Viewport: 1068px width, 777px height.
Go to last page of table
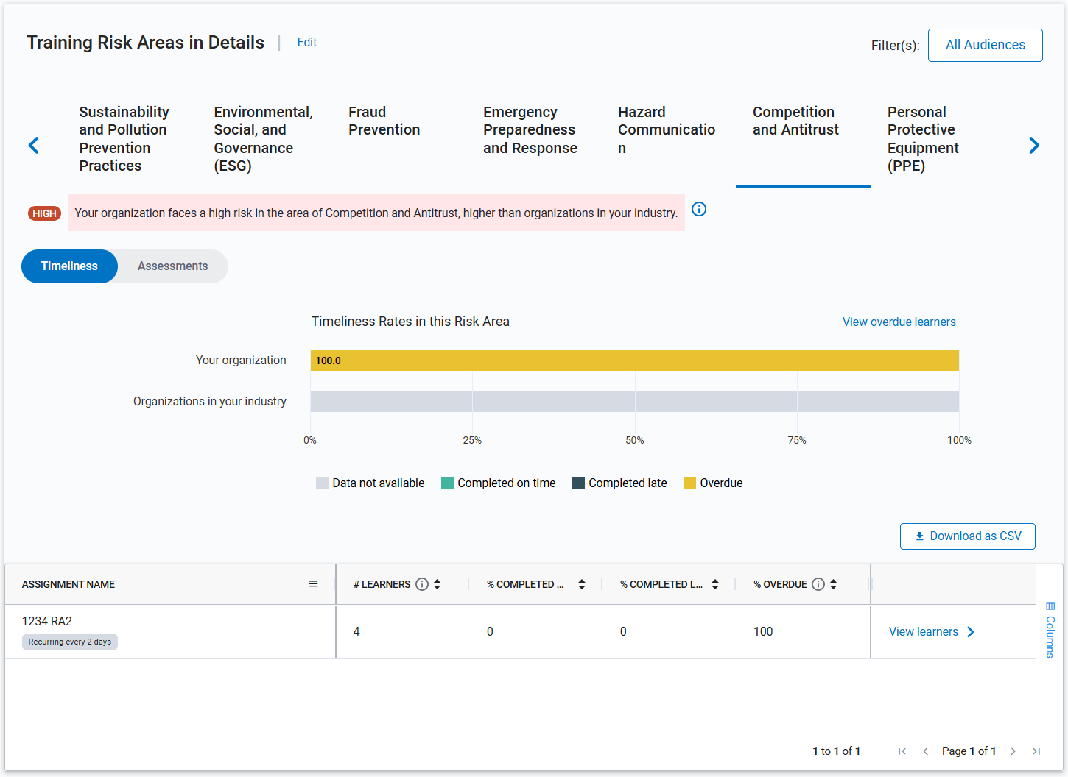pyautogui.click(x=1036, y=751)
